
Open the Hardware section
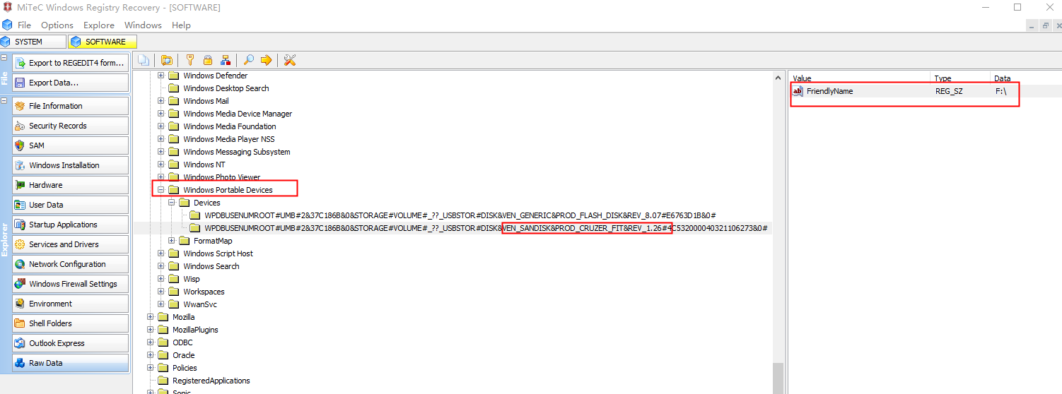click(70, 185)
